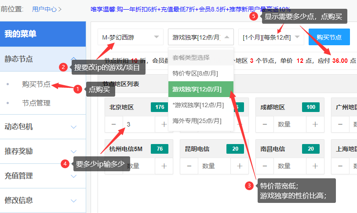Click the plus button for 杭州电信5M
This screenshot has height=213, width=357.
pos(164,166)
